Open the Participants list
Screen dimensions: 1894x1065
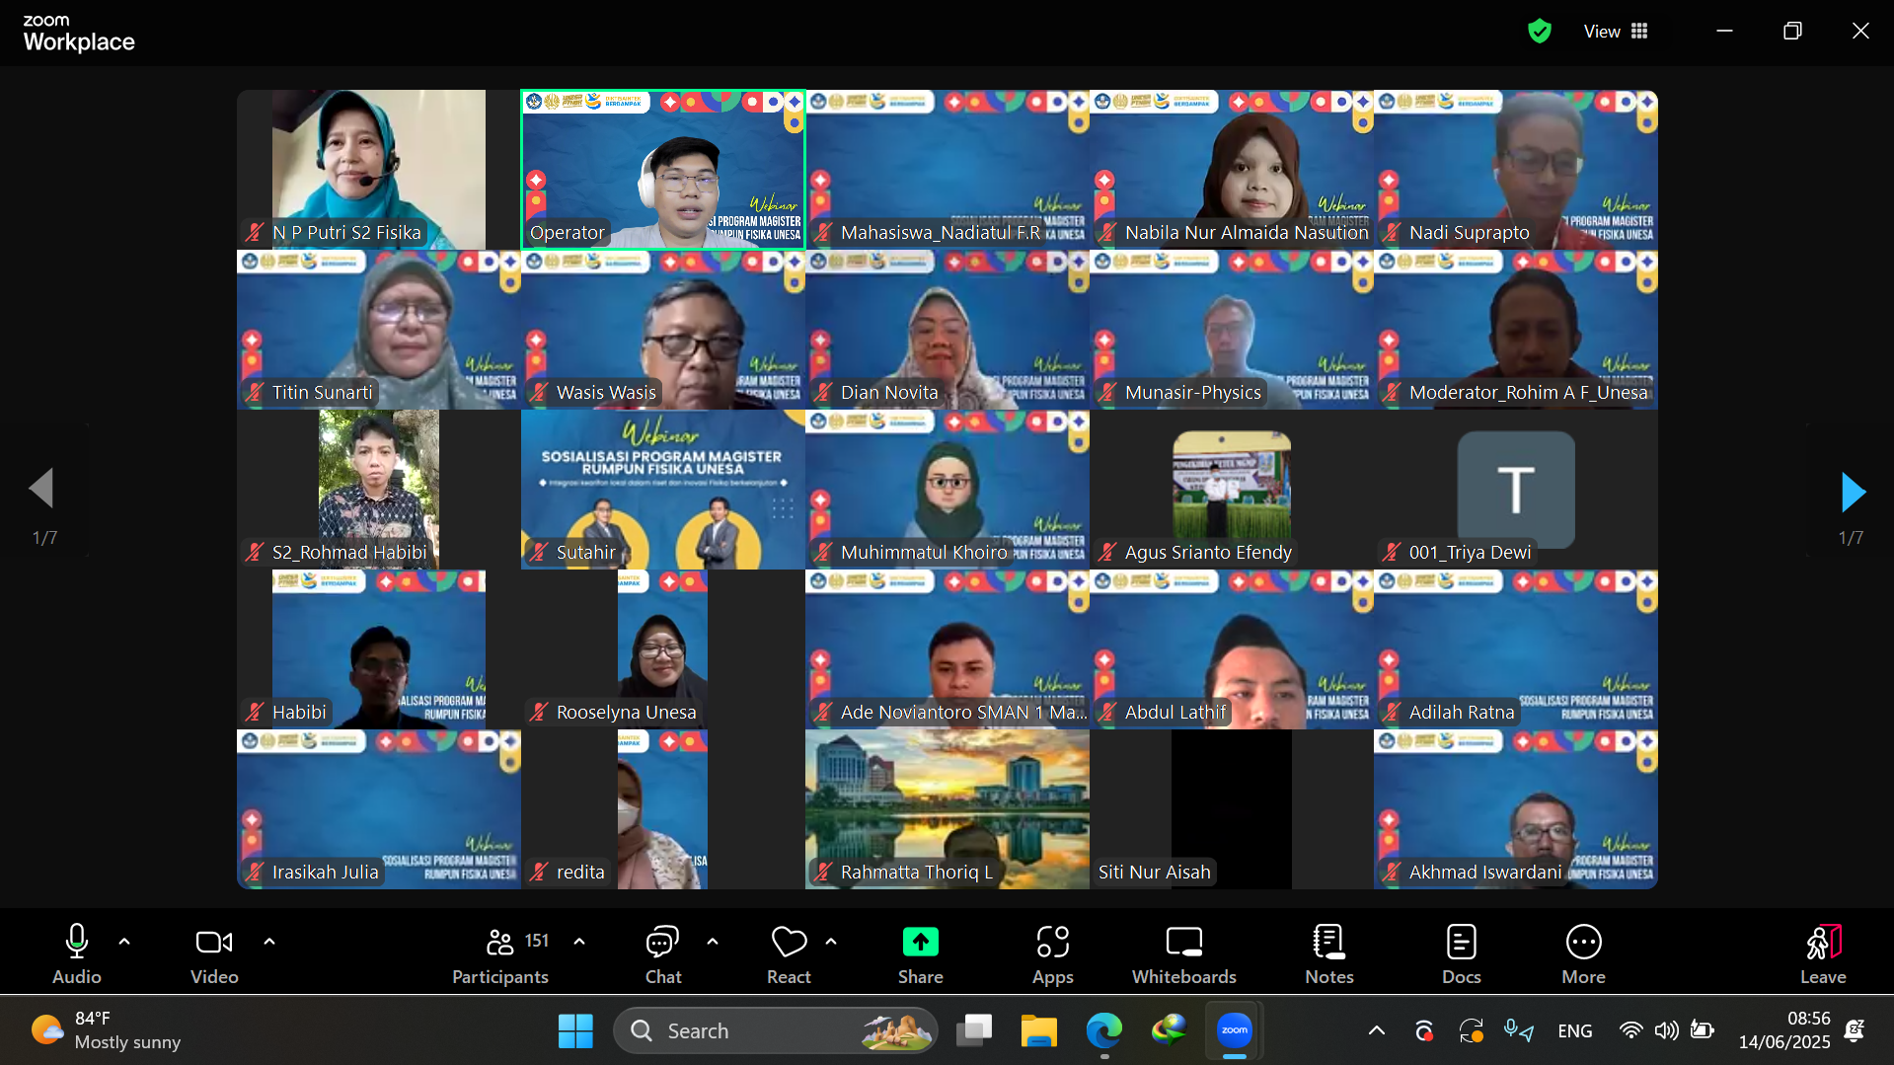coord(500,953)
